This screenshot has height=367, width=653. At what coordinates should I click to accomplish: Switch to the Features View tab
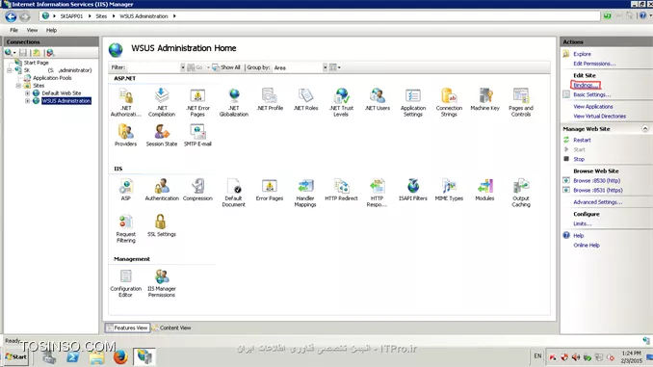pyautogui.click(x=127, y=328)
